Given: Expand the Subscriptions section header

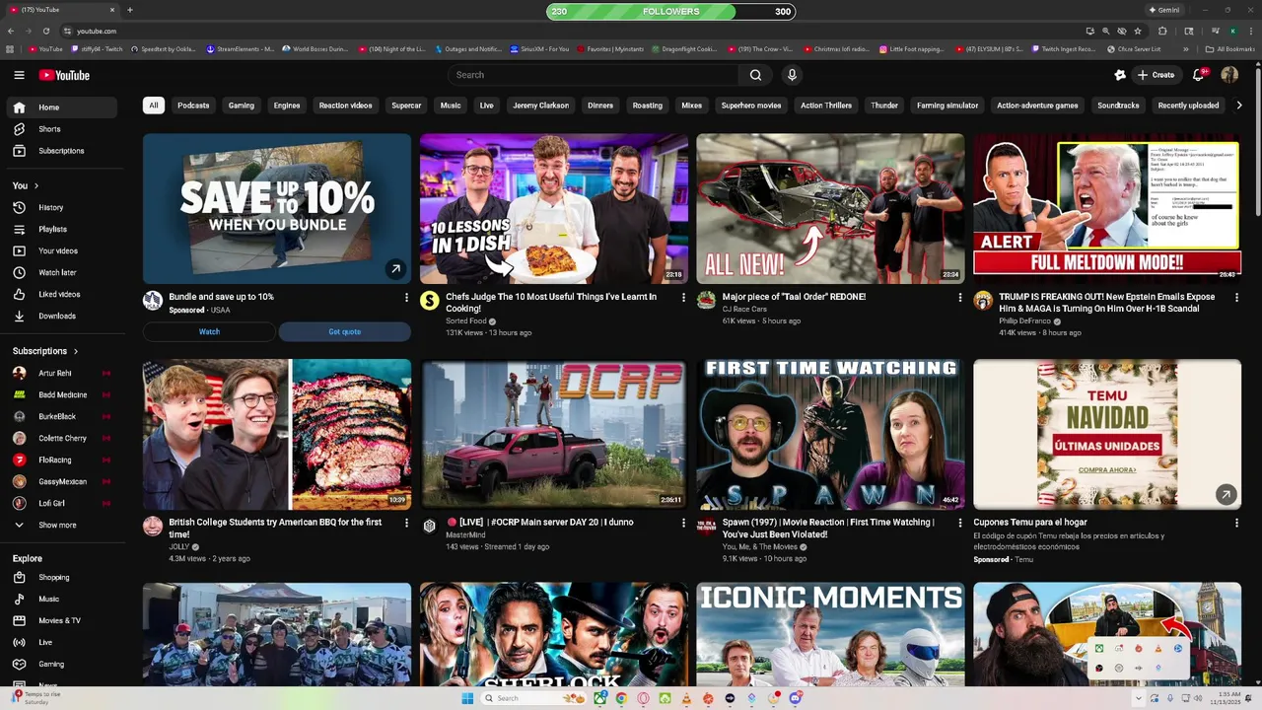Looking at the screenshot, I should pyautogui.click(x=44, y=351).
